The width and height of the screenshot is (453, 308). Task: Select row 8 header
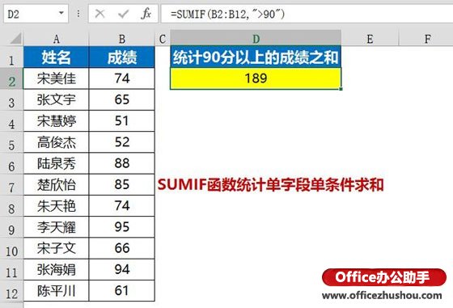[11, 206]
